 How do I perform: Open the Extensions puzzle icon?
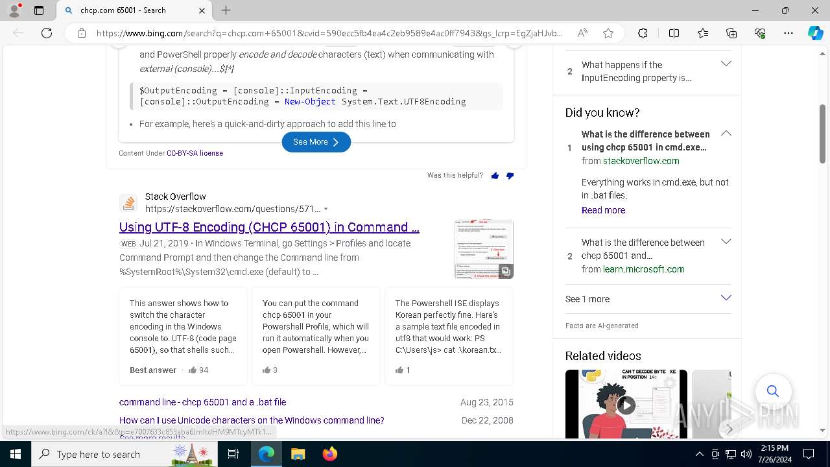643,33
